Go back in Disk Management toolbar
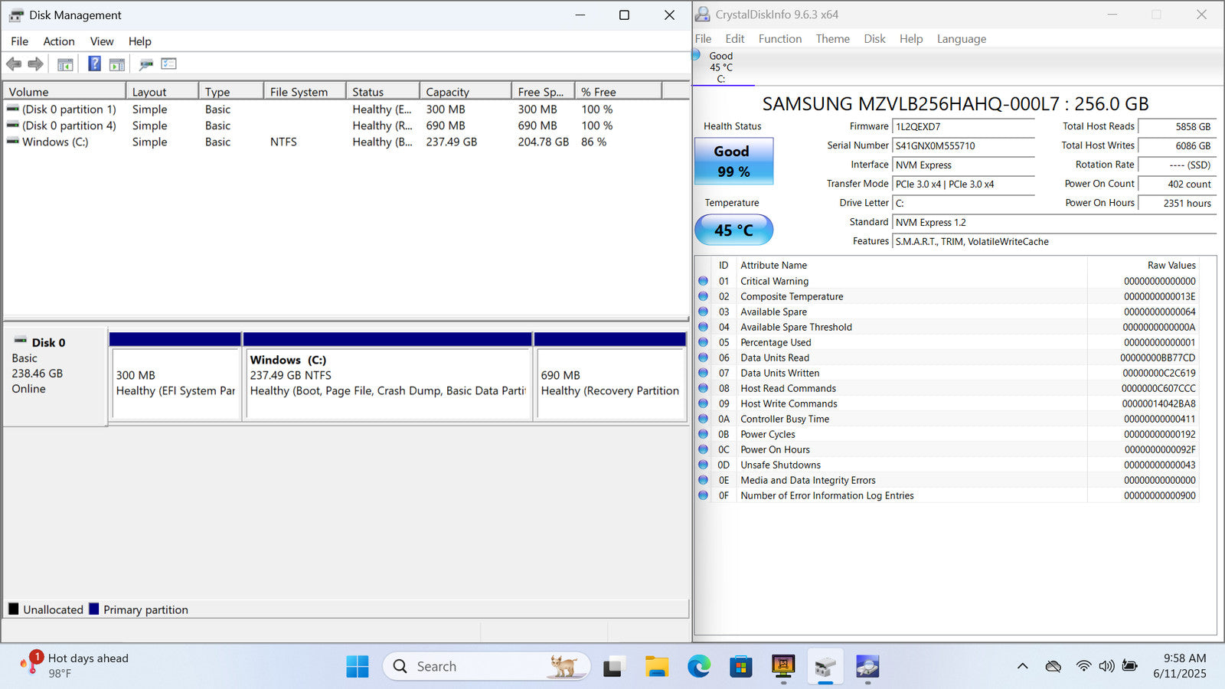1225x689 pixels. click(14, 64)
